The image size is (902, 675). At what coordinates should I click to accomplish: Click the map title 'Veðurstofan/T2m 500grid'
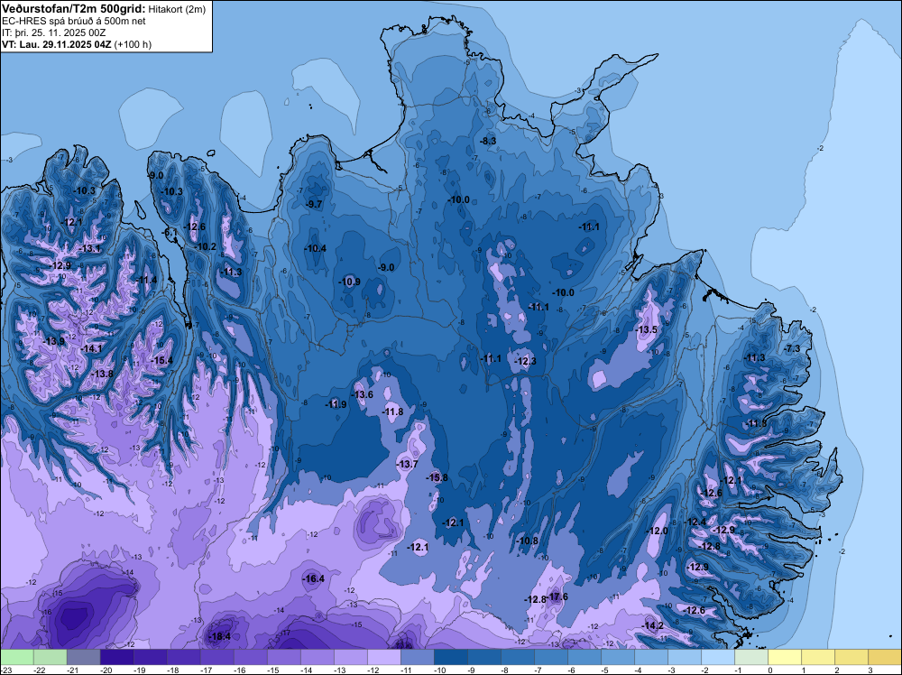[x=72, y=8]
